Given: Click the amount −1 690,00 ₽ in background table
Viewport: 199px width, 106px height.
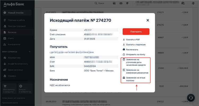Looking at the screenshot, I should 183,68.
